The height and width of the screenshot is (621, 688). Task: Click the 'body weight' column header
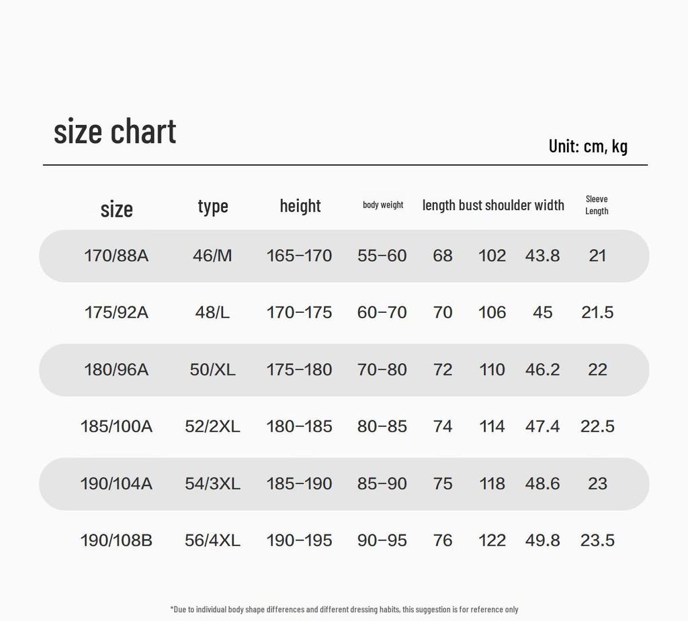pos(382,205)
